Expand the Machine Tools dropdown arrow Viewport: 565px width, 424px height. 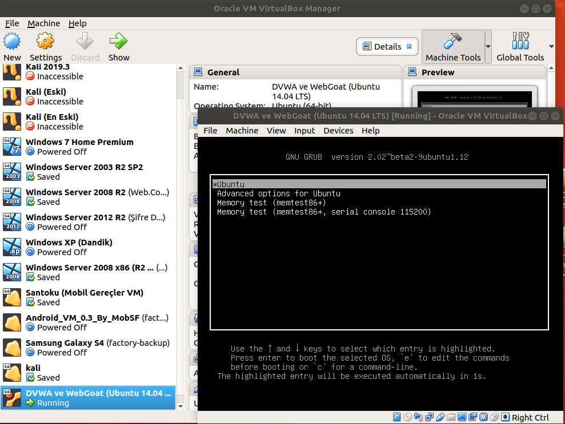tap(488, 47)
